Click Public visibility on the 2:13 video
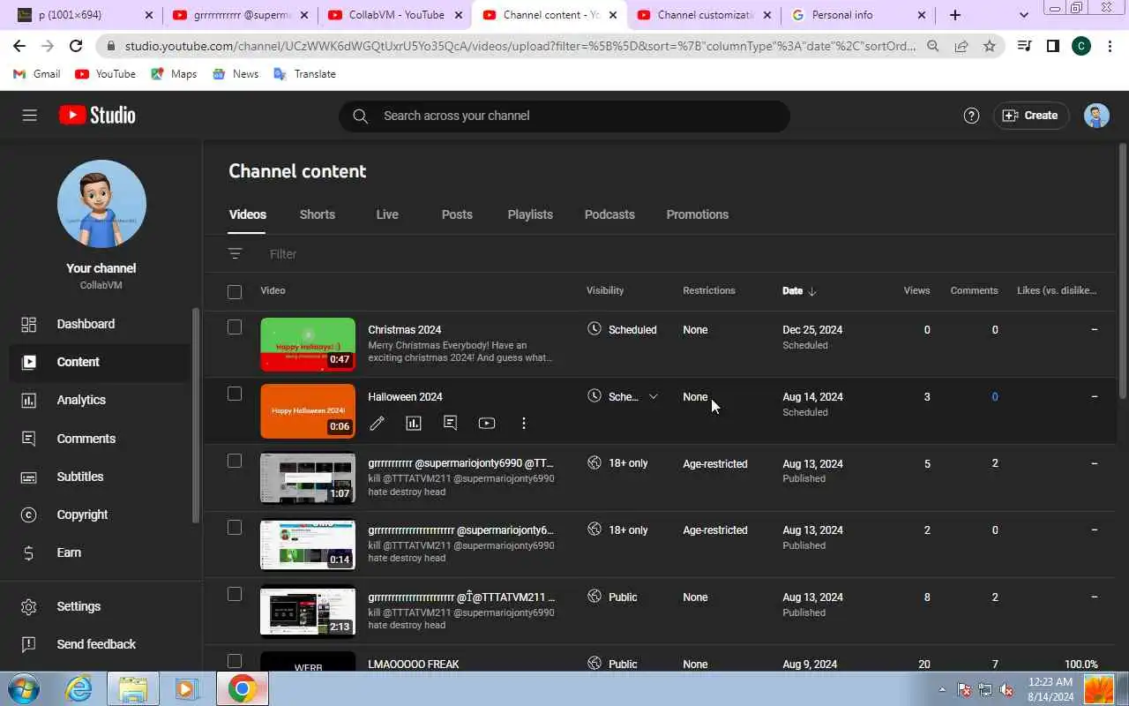The image size is (1129, 706). tap(623, 597)
